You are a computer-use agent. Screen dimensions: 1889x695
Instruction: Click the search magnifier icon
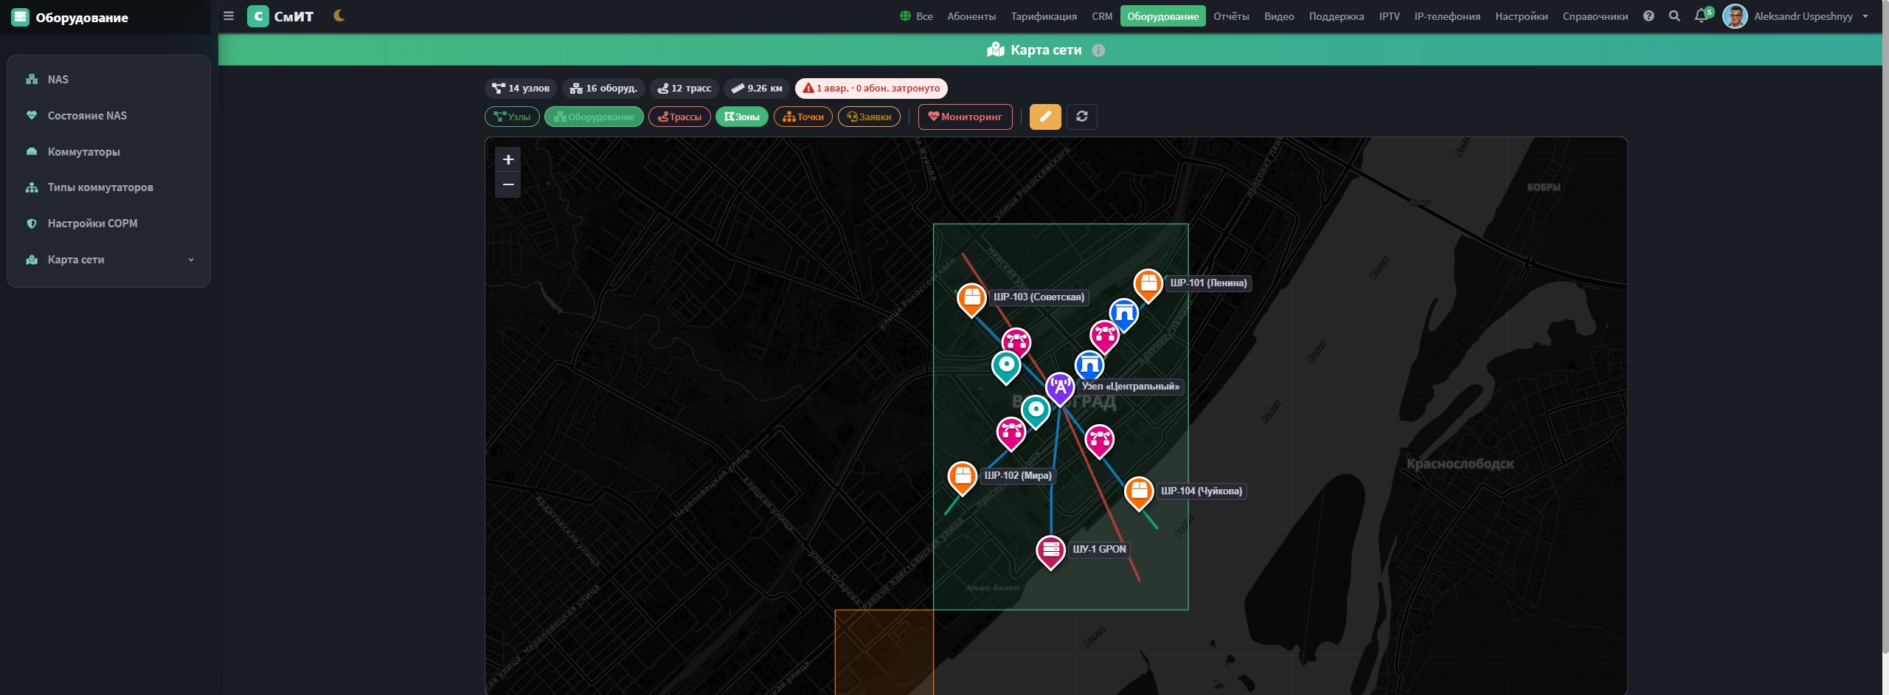(x=1674, y=16)
